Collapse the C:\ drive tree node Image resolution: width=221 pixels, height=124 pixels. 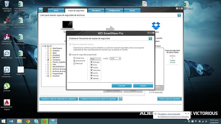coord(43,46)
